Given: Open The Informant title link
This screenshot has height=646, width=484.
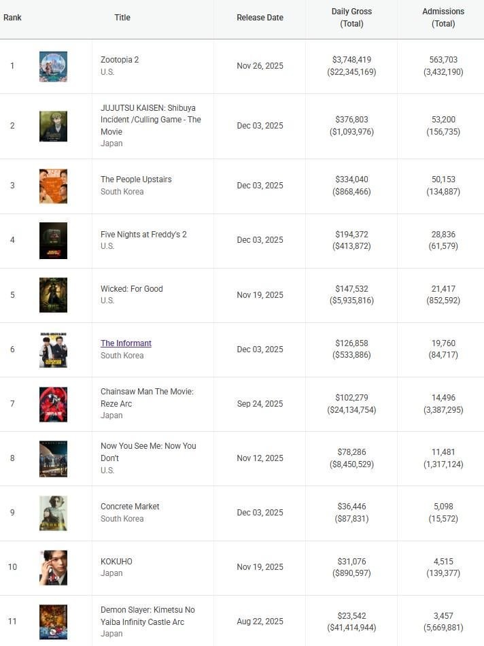Looking at the screenshot, I should (x=126, y=343).
